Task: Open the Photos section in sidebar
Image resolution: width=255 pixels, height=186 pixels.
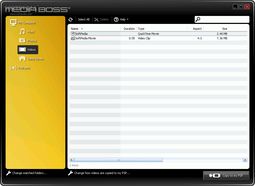Action: tap(32, 41)
